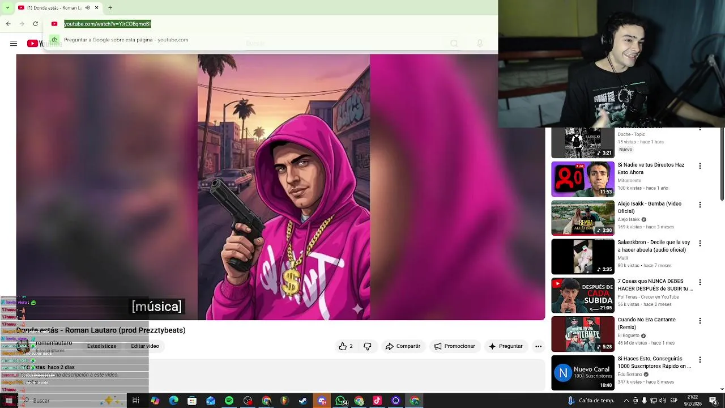Click the Milomemto channel name
The image size is (725, 408).
(629, 180)
